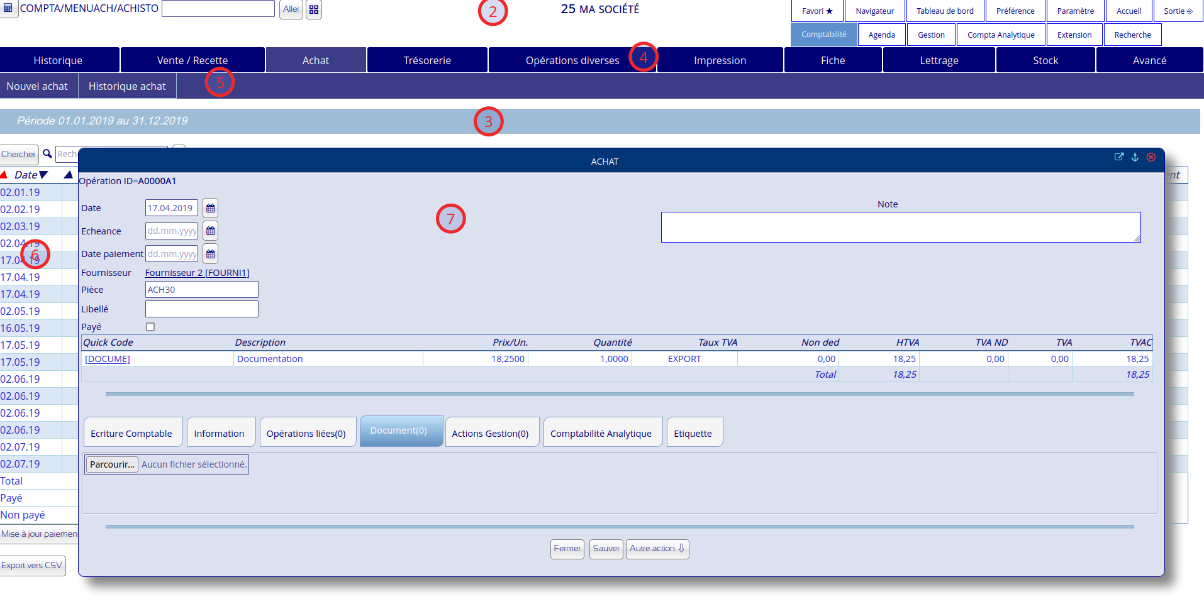1204x604 pixels.
Task: Open calendar picker for Echeance field
Action: tap(211, 231)
